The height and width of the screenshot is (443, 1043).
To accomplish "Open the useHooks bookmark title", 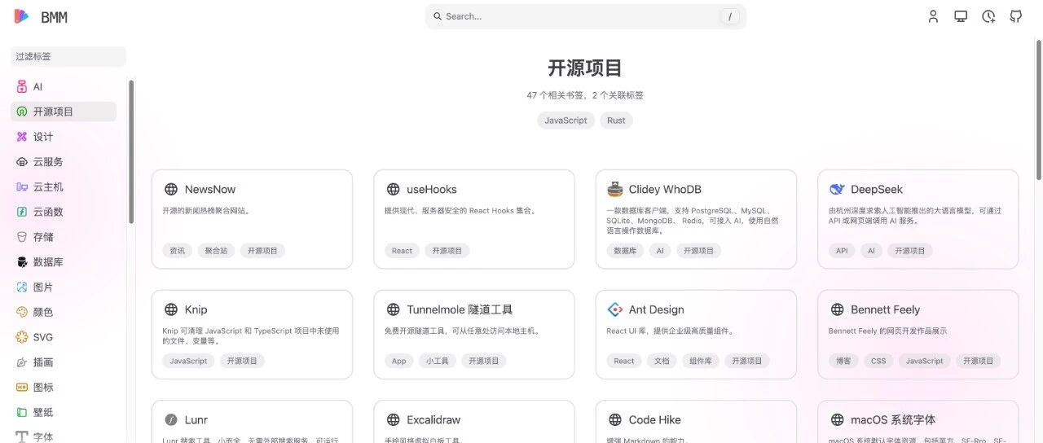I will point(432,189).
